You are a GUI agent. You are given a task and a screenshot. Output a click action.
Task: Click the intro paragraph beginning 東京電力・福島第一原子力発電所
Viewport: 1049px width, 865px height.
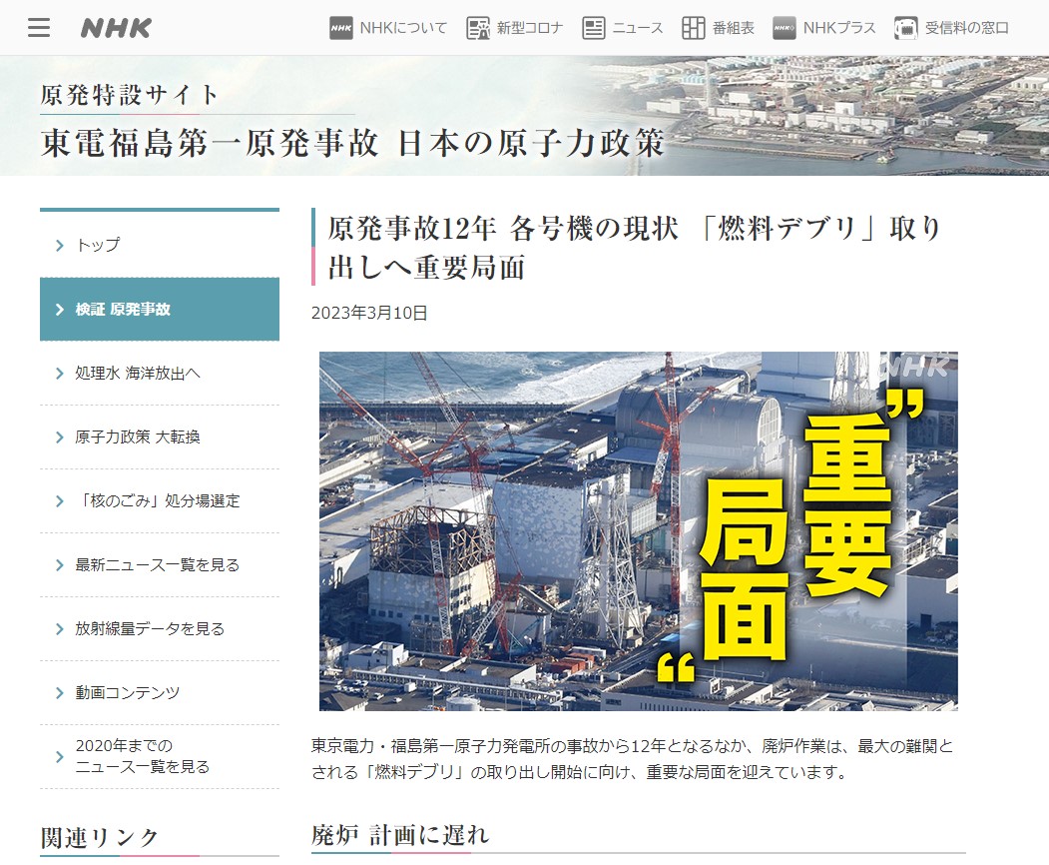point(632,759)
